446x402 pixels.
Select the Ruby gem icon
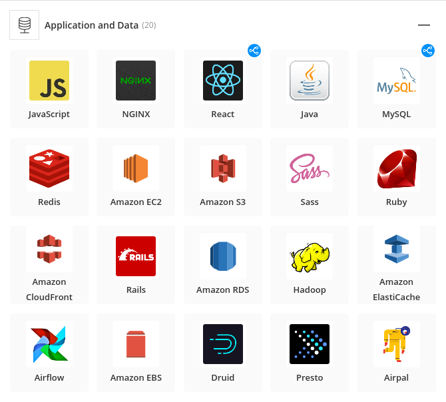click(397, 168)
